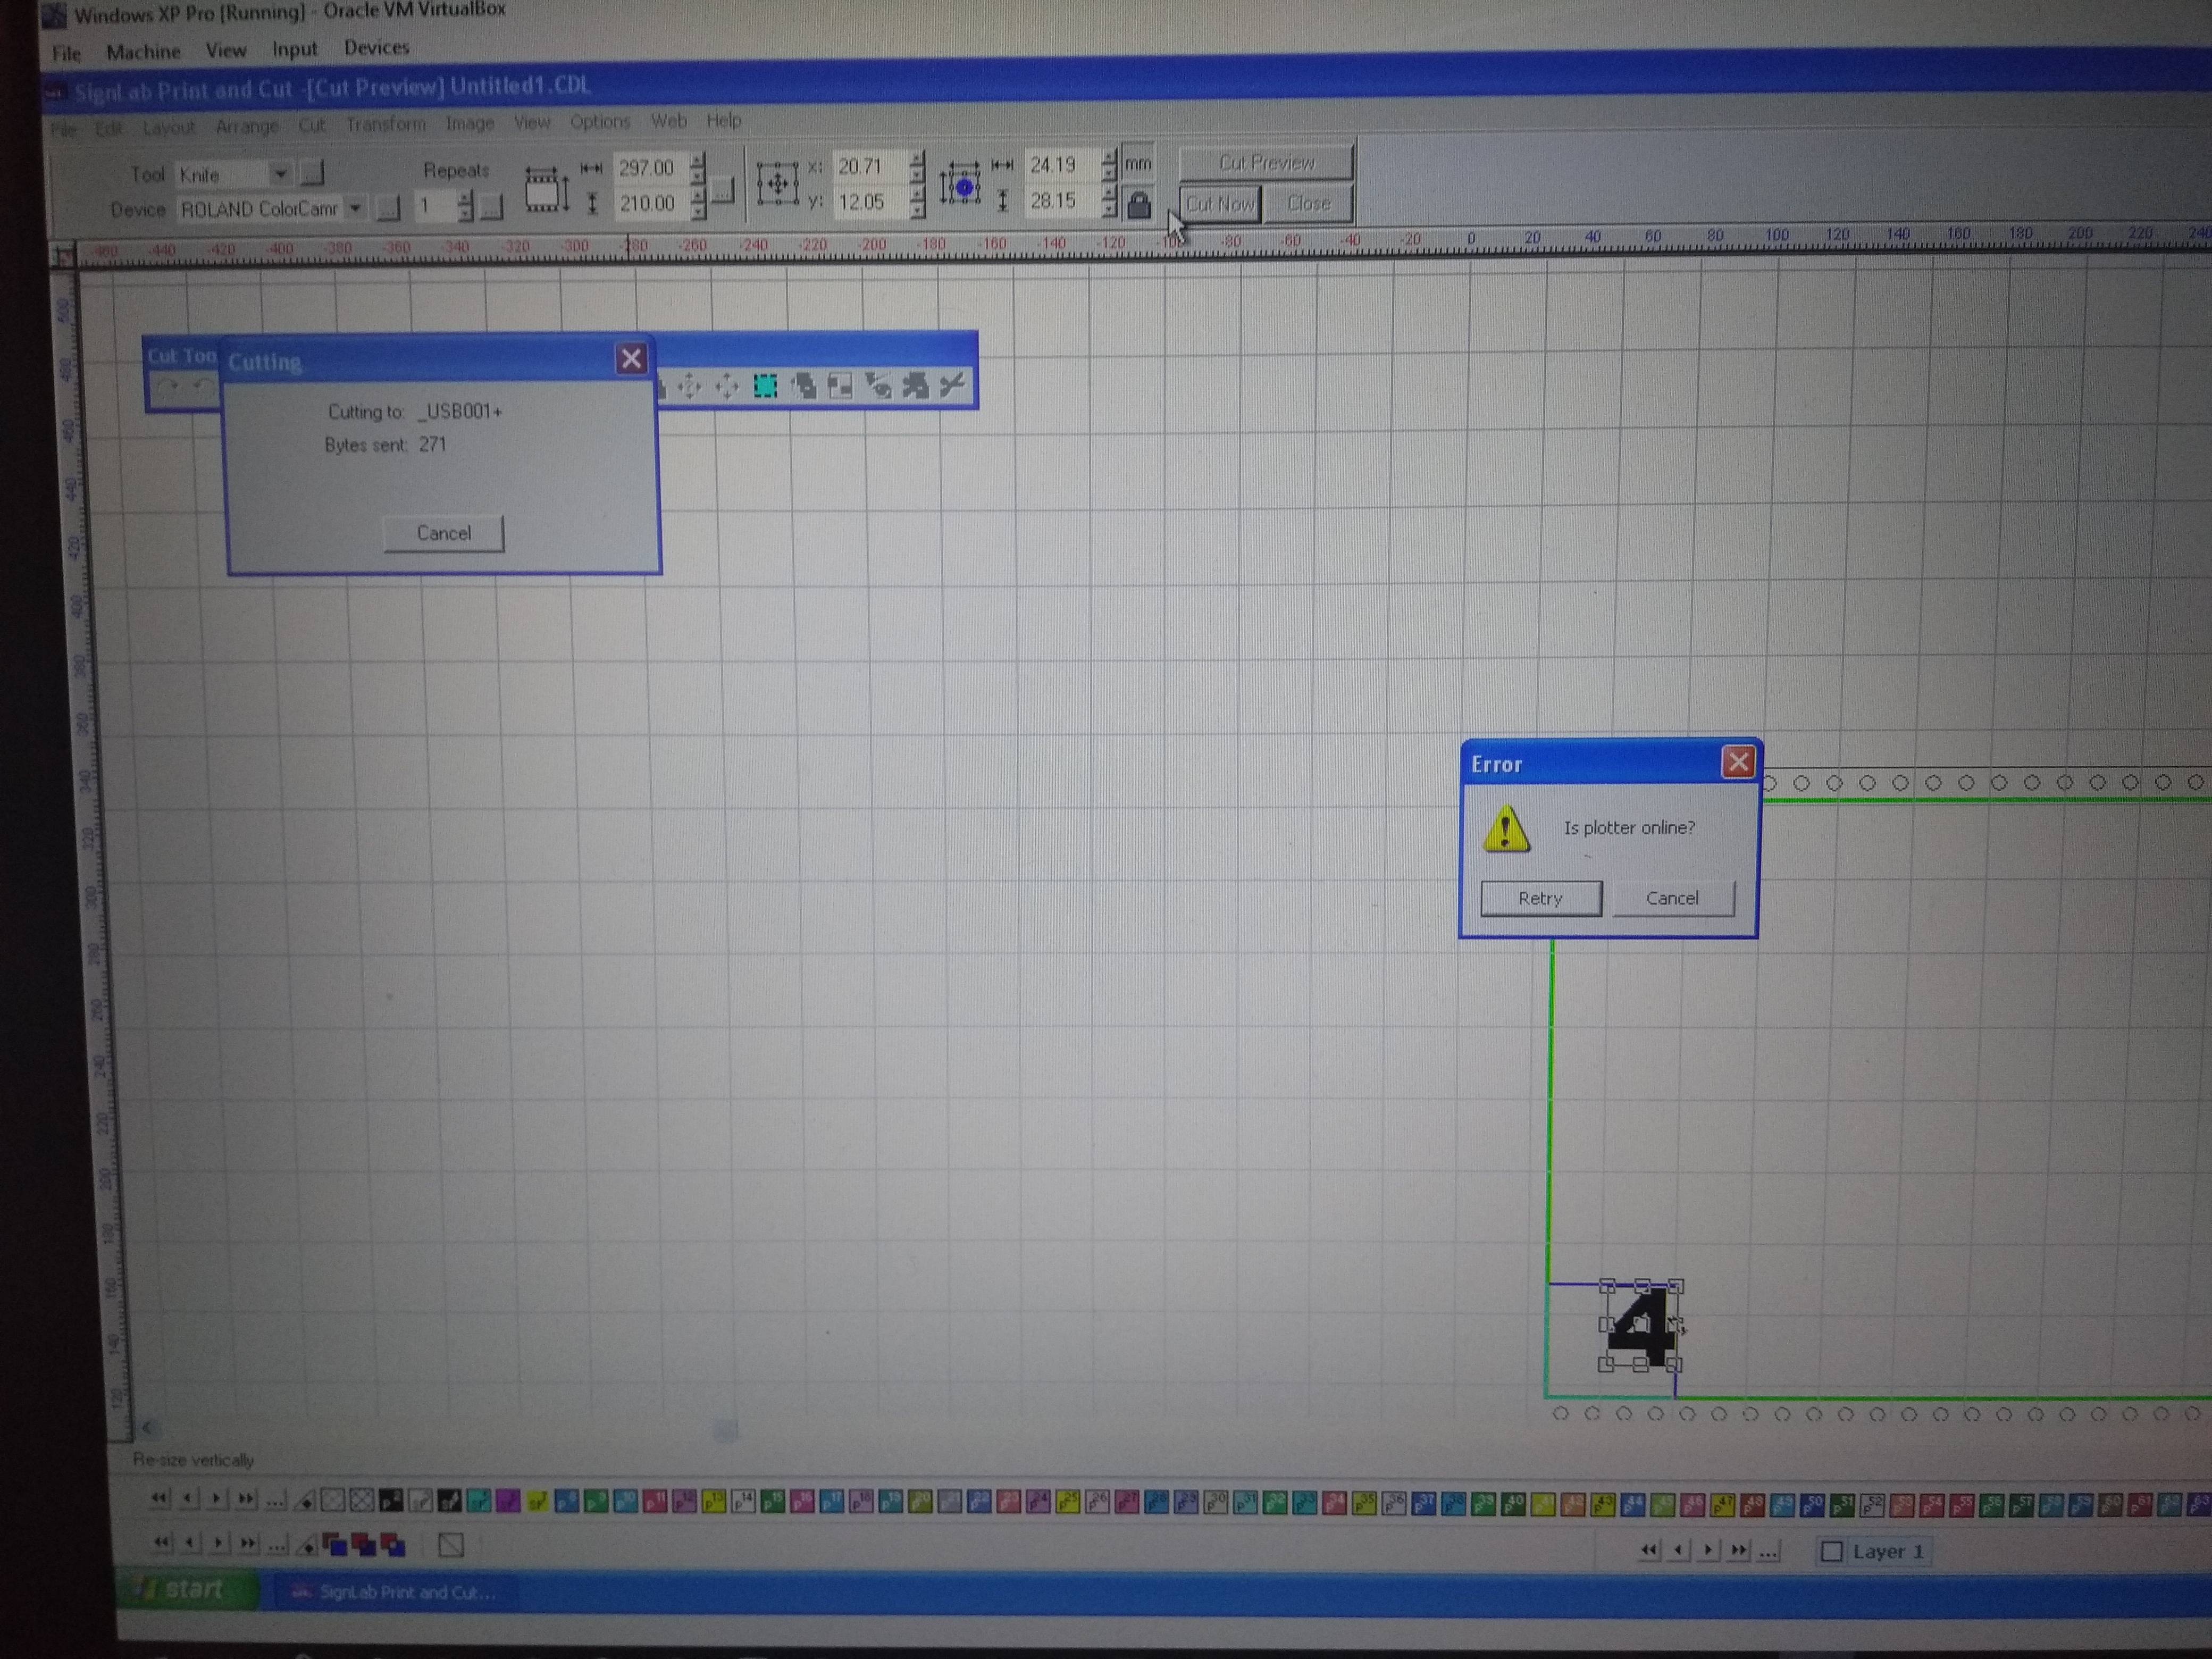Screen dimensions: 2212x1659
Task: Click the Cut Now button
Action: [1220, 204]
